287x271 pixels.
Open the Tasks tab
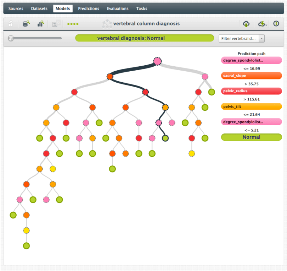(x=142, y=9)
